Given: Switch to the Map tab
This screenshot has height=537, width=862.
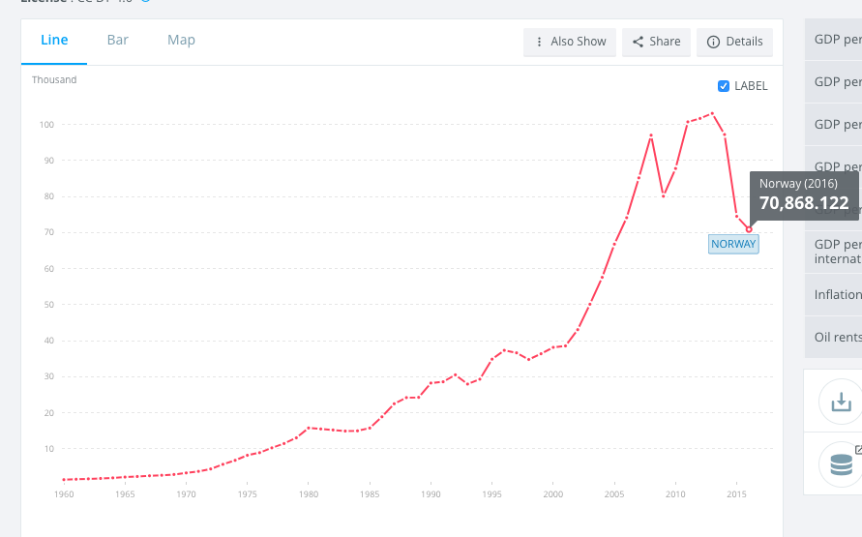Looking at the screenshot, I should tap(181, 40).
